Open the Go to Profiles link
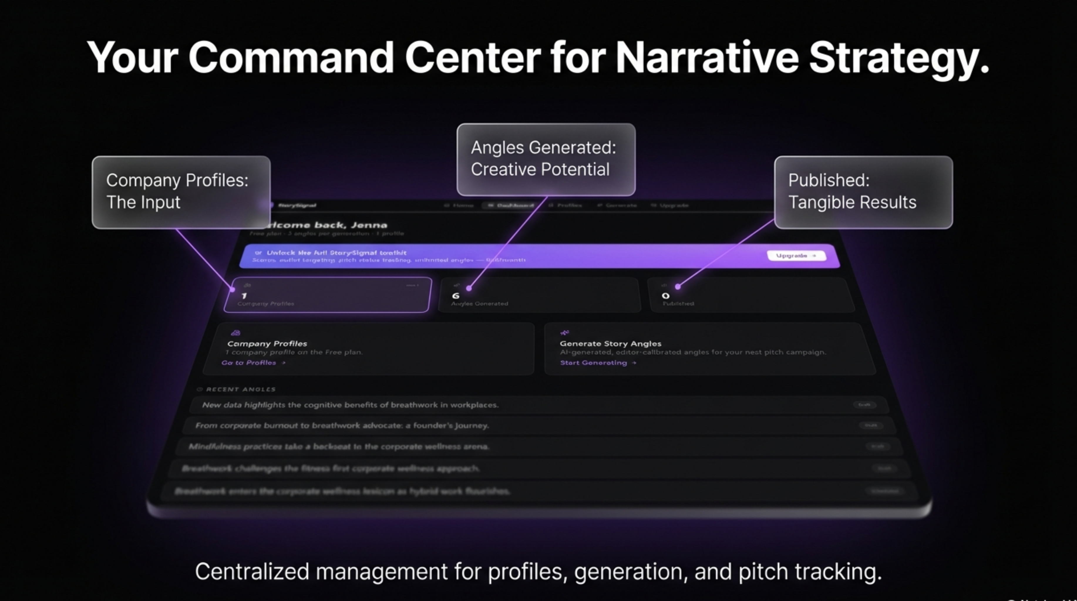Viewport: 1077px width, 601px height. (x=251, y=363)
